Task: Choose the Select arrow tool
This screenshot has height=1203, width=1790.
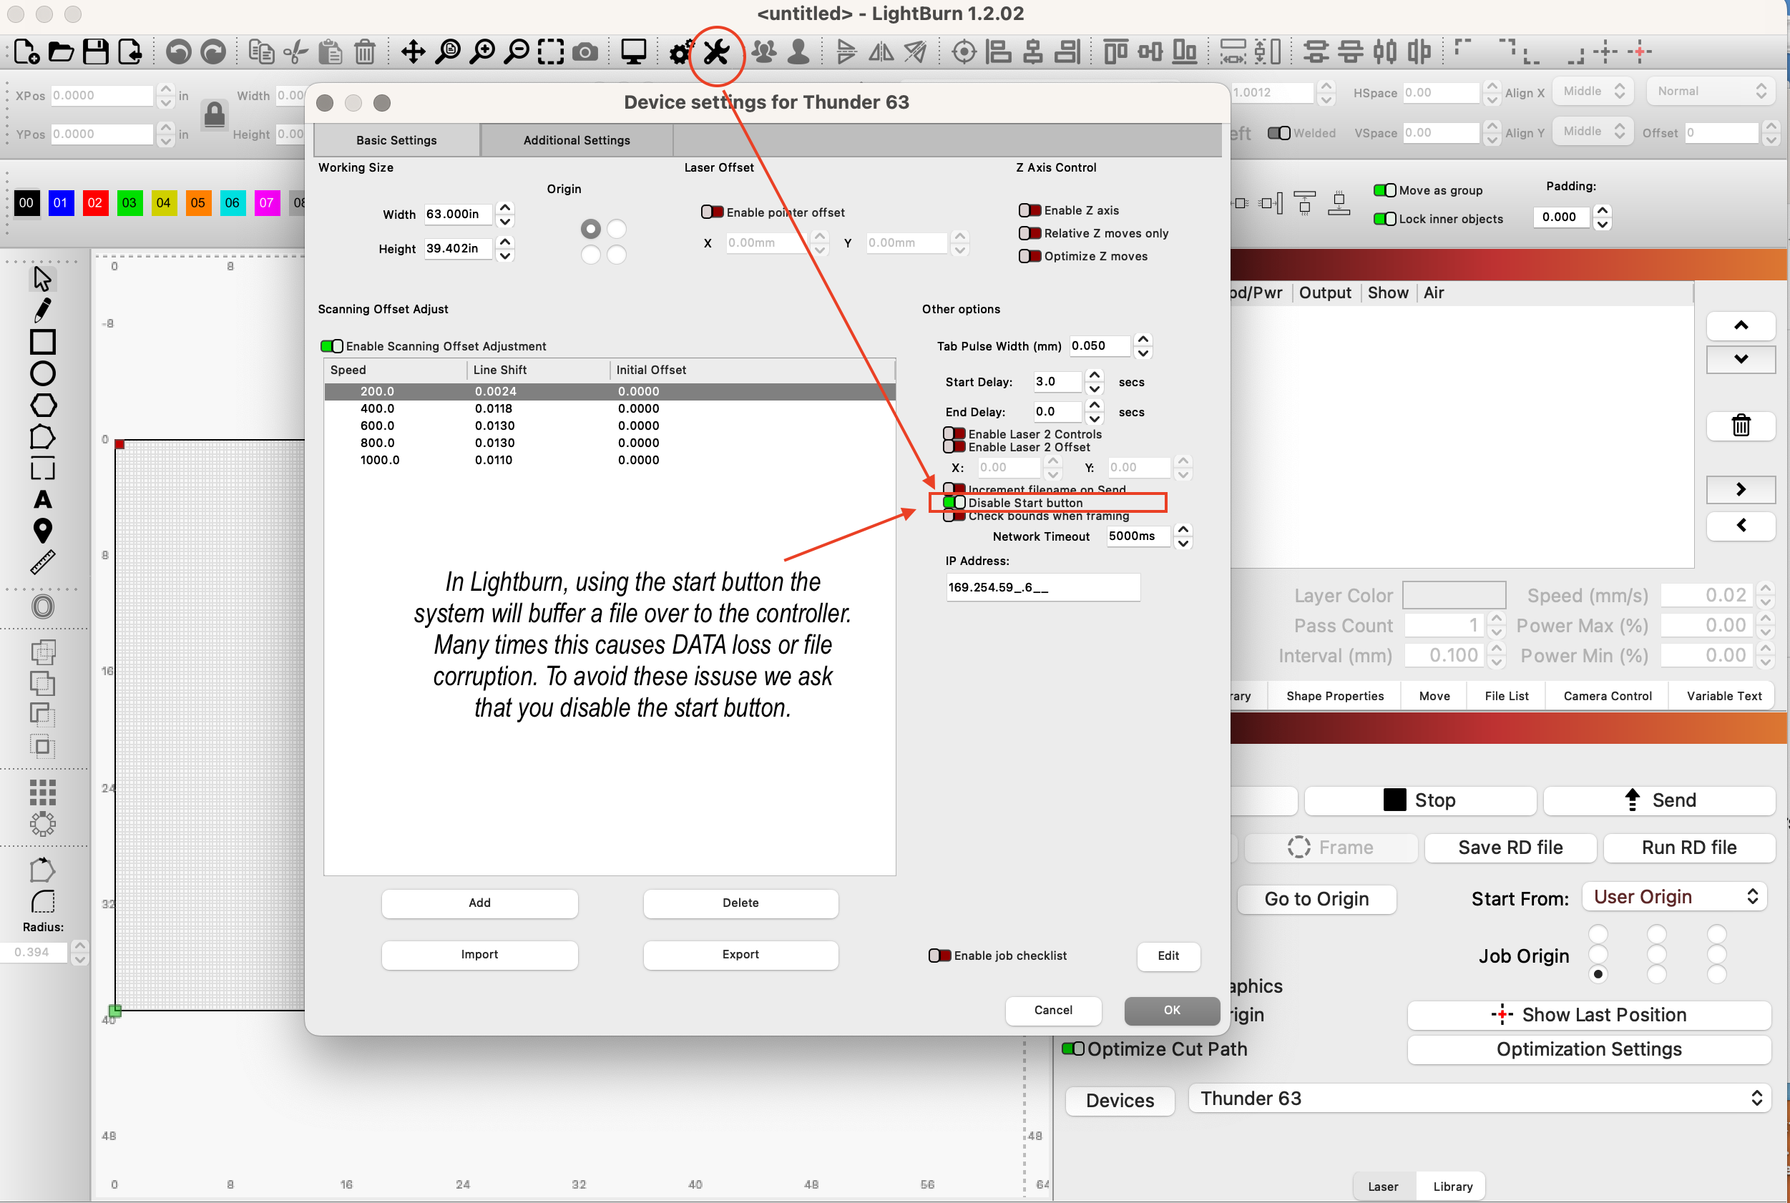Action: tap(42, 278)
